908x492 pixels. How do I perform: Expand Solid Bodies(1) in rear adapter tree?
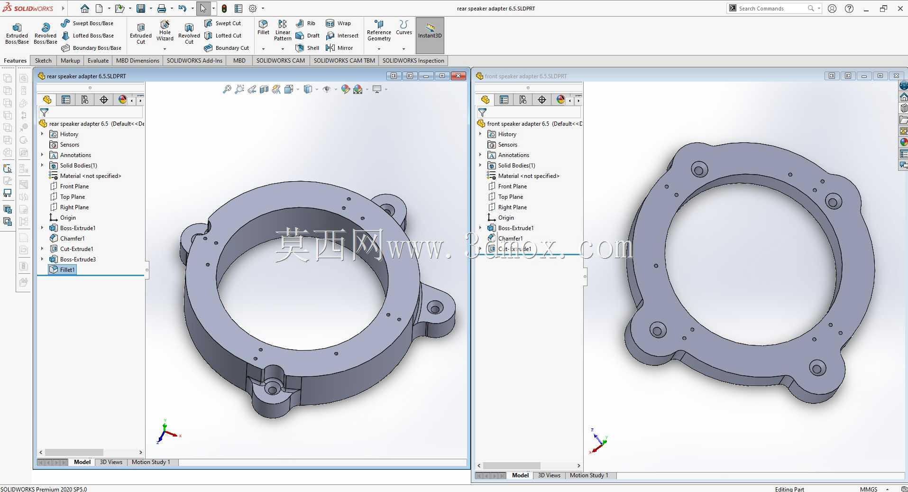click(42, 166)
